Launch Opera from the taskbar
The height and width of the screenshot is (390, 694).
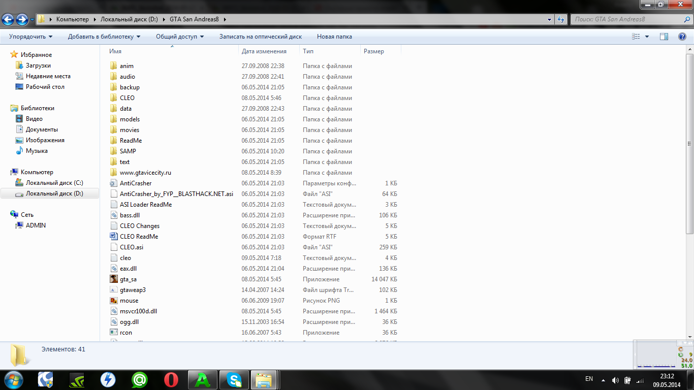coord(171,380)
